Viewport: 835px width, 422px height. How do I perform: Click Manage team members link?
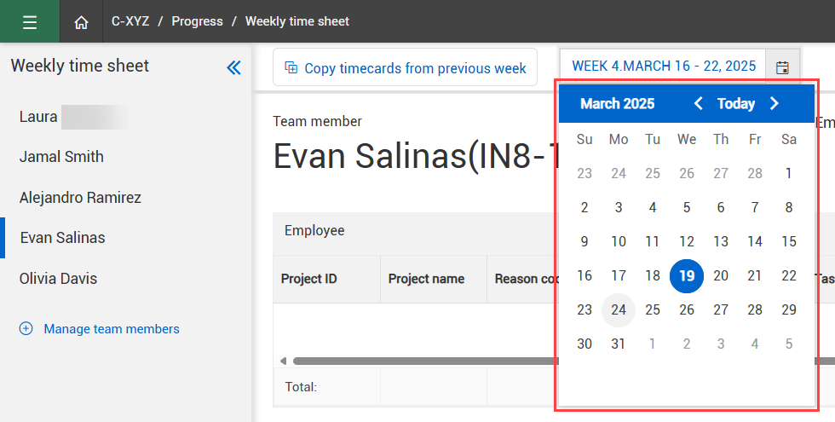point(112,329)
